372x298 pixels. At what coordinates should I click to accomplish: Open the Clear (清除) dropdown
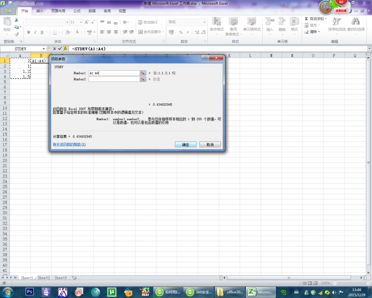pos(312,32)
